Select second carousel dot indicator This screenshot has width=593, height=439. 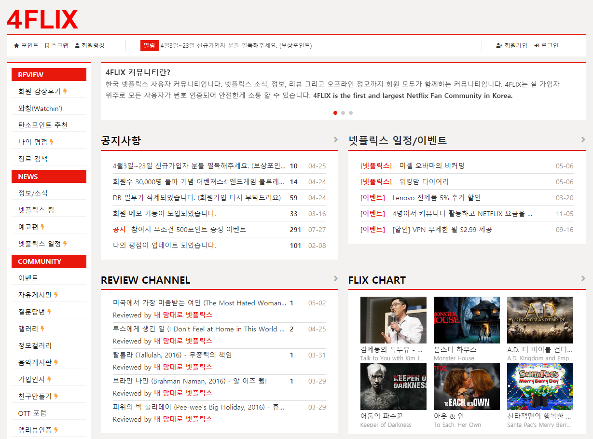[x=343, y=113]
